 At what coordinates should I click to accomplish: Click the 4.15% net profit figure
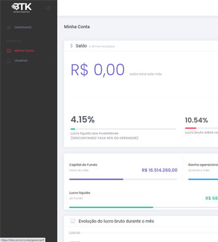coord(82,120)
